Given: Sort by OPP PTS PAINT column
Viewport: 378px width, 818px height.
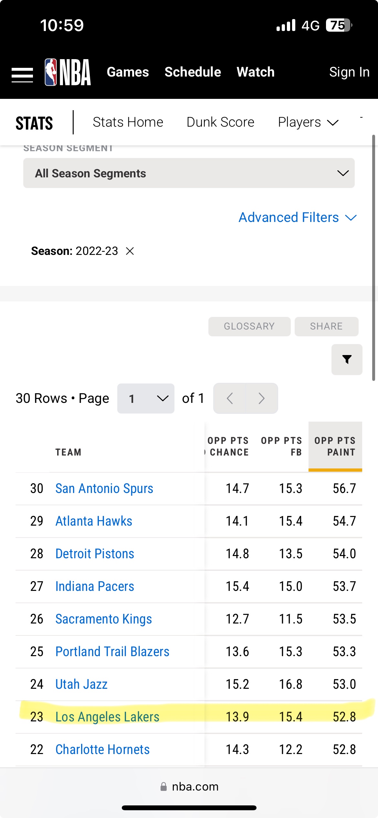Looking at the screenshot, I should coord(335,446).
